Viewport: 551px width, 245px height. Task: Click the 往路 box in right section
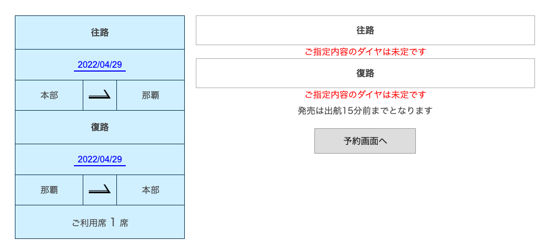point(365,30)
